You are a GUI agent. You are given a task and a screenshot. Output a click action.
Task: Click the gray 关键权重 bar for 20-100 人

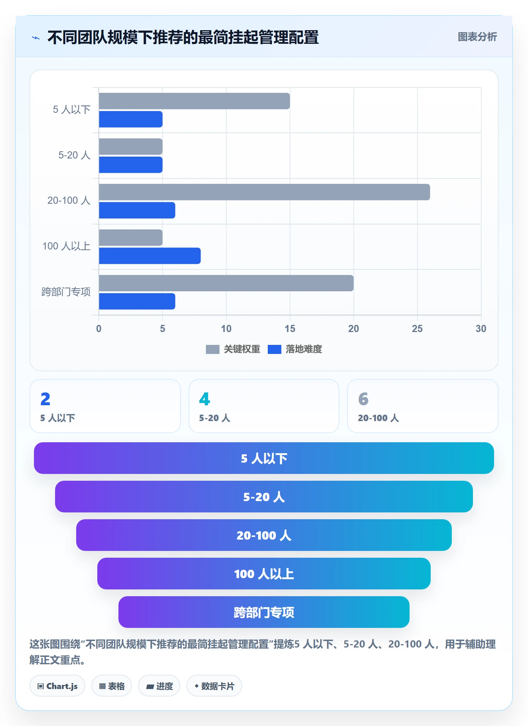click(x=264, y=192)
